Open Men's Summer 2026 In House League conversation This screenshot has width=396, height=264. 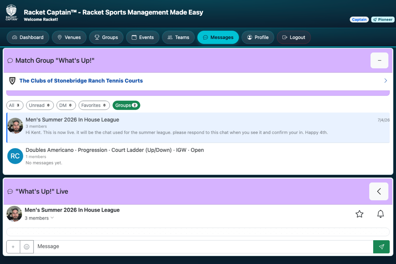pyautogui.click(x=198, y=128)
